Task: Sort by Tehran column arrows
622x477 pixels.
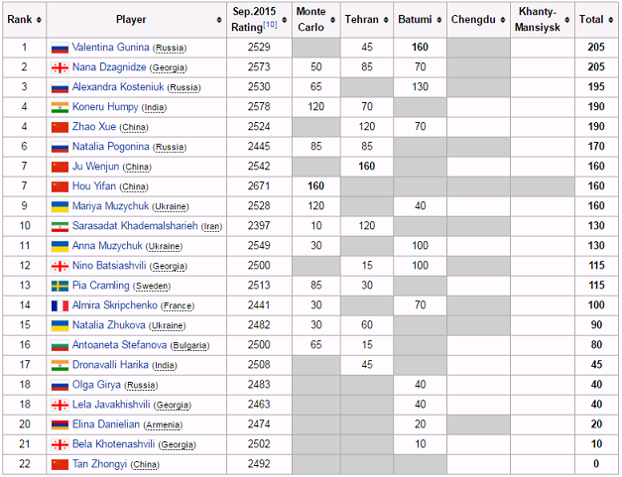Action: pyautogui.click(x=386, y=20)
